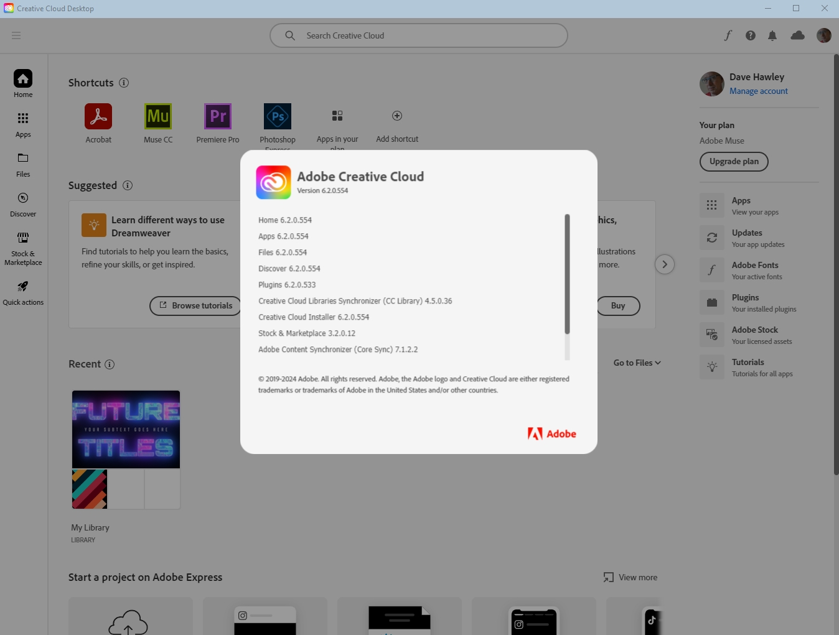Click Browse tutorials for Dreamweaver
Viewport: 839px width, 635px height.
[x=195, y=305]
